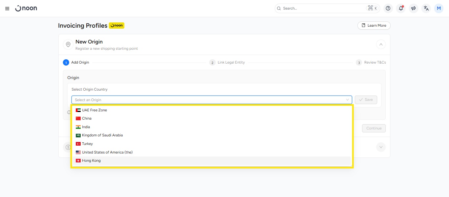Image resolution: width=449 pixels, height=197 pixels.
Task: Click the noon logo
Action: 26,8
